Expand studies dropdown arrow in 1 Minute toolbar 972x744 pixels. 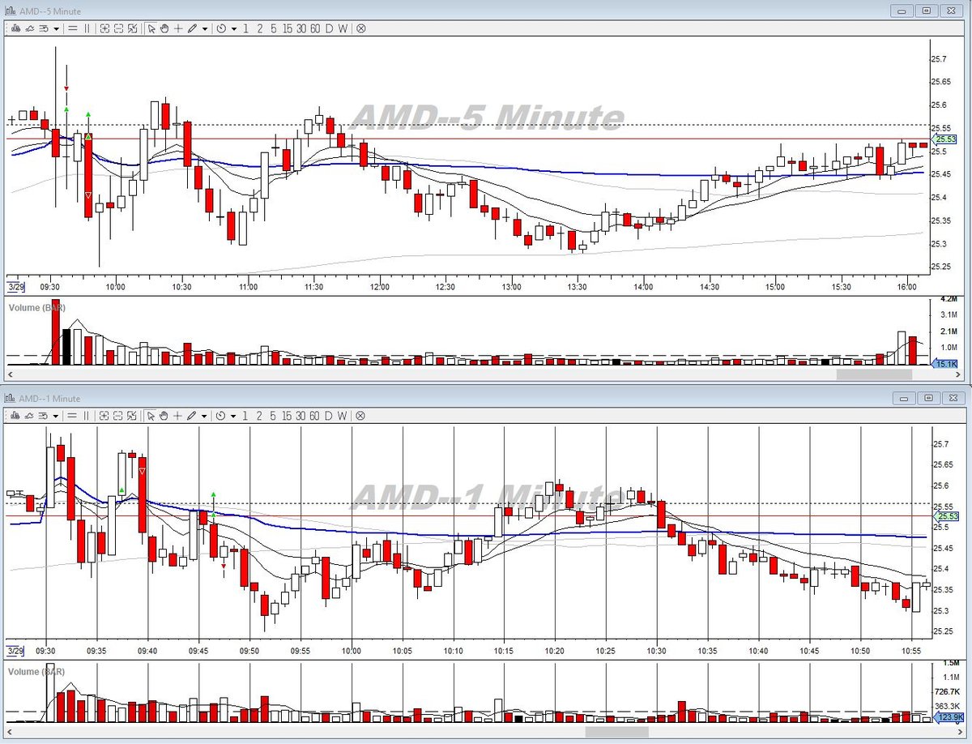(56, 415)
